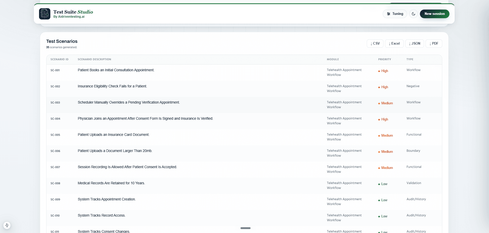Click 'Medical Records Are Retained for 10 Years.'
The image size is (489, 233).
click(111, 183)
